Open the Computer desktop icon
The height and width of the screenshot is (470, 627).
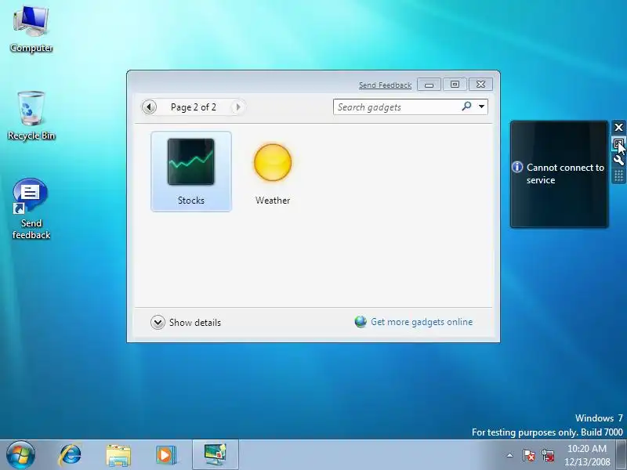coord(31,29)
